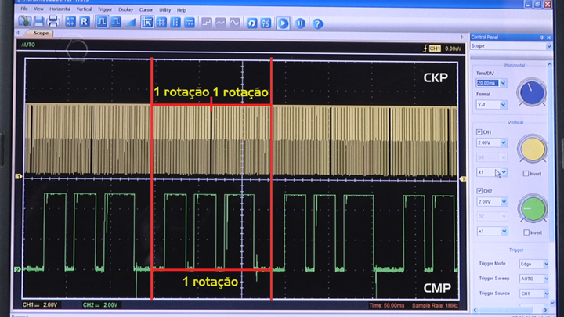The height and width of the screenshot is (317, 564).
Task: Open the Trigger menu
Action: (105, 9)
